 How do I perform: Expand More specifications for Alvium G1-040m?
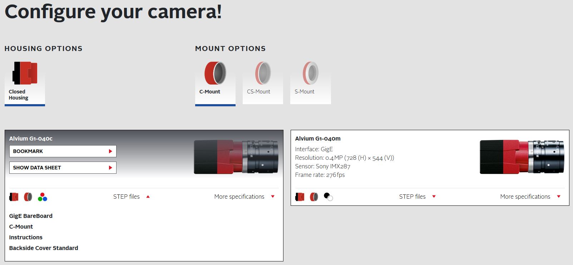[x=530, y=197]
